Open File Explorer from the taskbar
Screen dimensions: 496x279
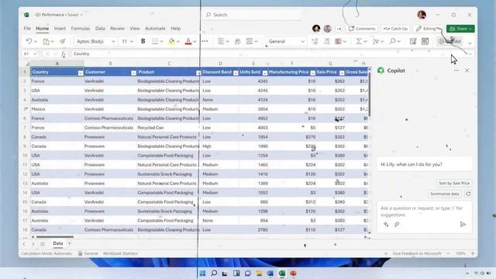259,274
